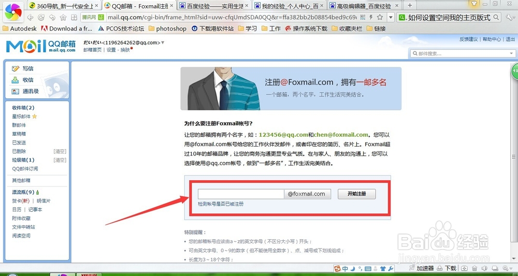Open the 设置 link in header

coord(111,50)
